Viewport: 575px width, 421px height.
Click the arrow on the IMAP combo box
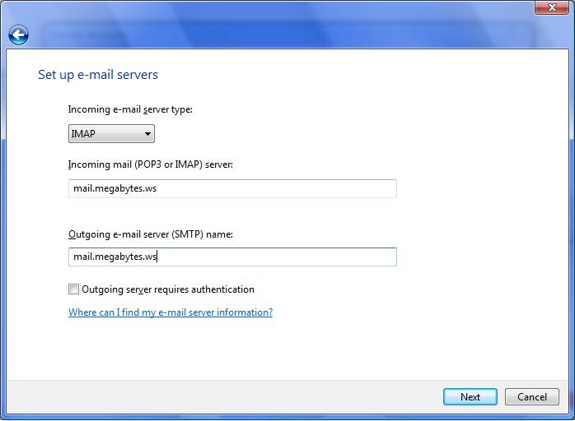[147, 134]
